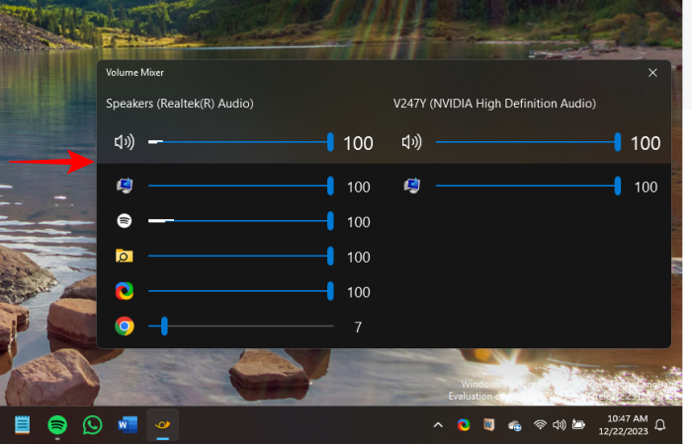
Task: Expand the hidden system tray icons chevron
Action: pos(438,425)
